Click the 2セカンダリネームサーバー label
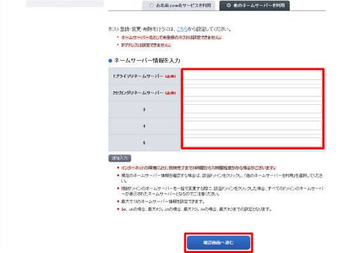Image resolution: width=351 pixels, height=253 pixels. (144, 93)
